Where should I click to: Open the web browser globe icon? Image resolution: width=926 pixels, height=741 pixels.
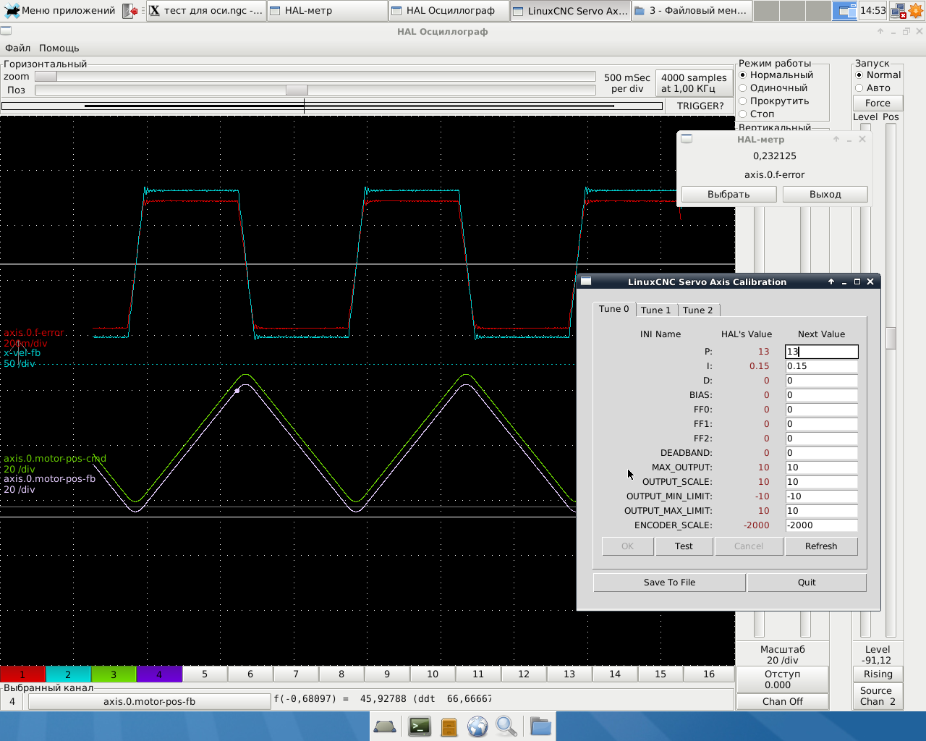point(477,726)
